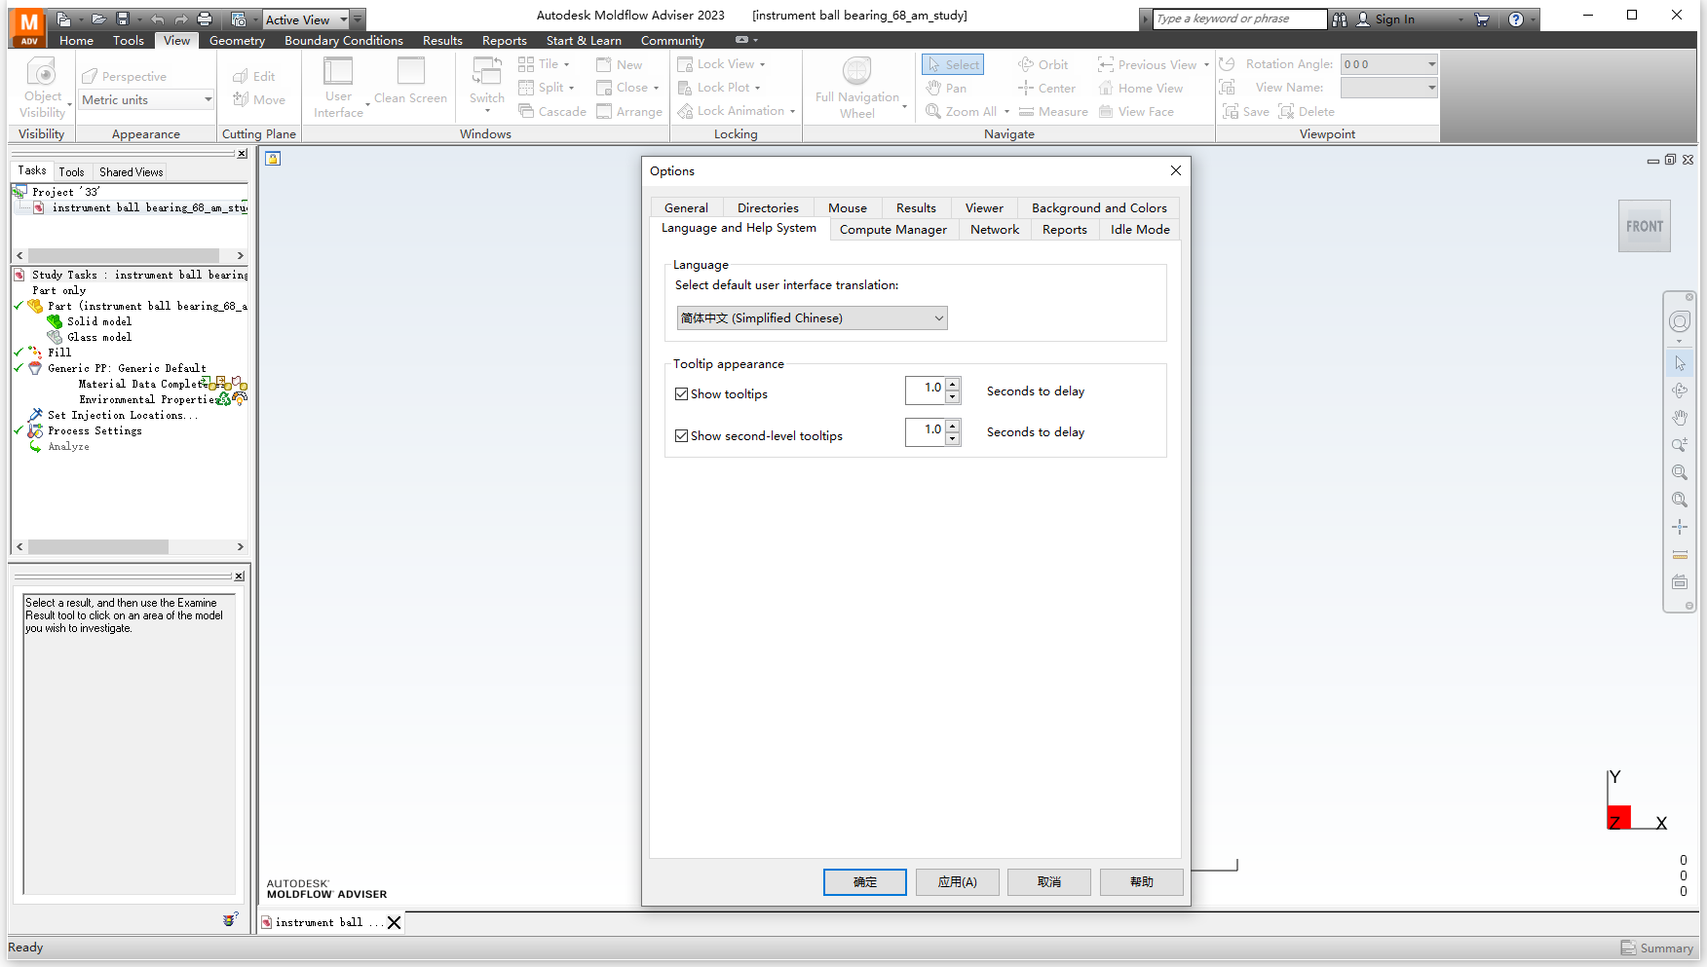Click the Mouse options tab
The height and width of the screenshot is (967, 1707).
[848, 207]
